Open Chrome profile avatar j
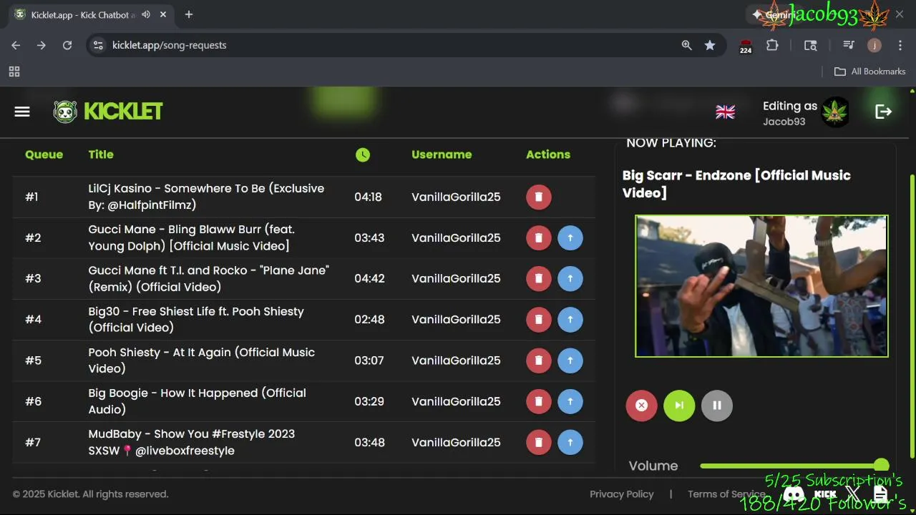Viewport: 916px width, 515px height. pos(874,45)
